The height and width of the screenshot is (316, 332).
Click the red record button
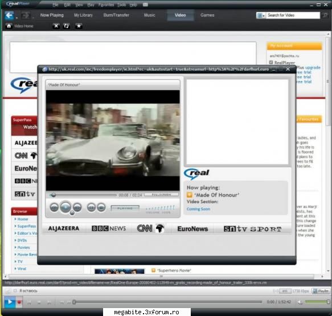pos(19,302)
